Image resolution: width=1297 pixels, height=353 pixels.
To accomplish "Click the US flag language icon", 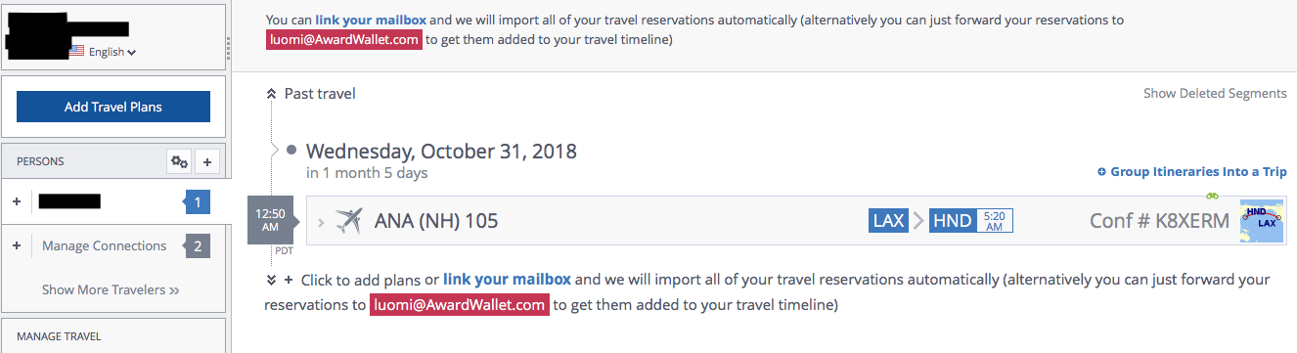I will [x=76, y=52].
